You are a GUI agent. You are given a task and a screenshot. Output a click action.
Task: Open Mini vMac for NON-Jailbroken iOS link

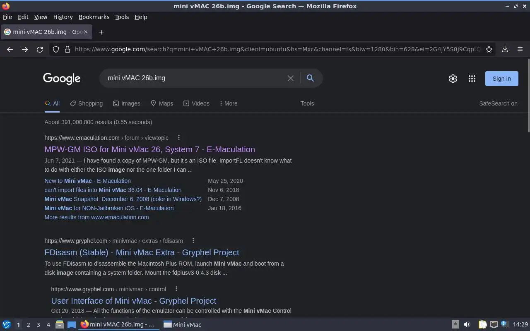click(109, 208)
